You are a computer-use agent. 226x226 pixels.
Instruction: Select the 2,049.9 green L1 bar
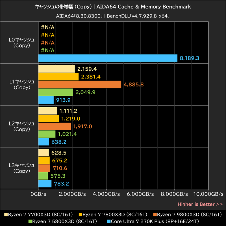coord(56,92)
